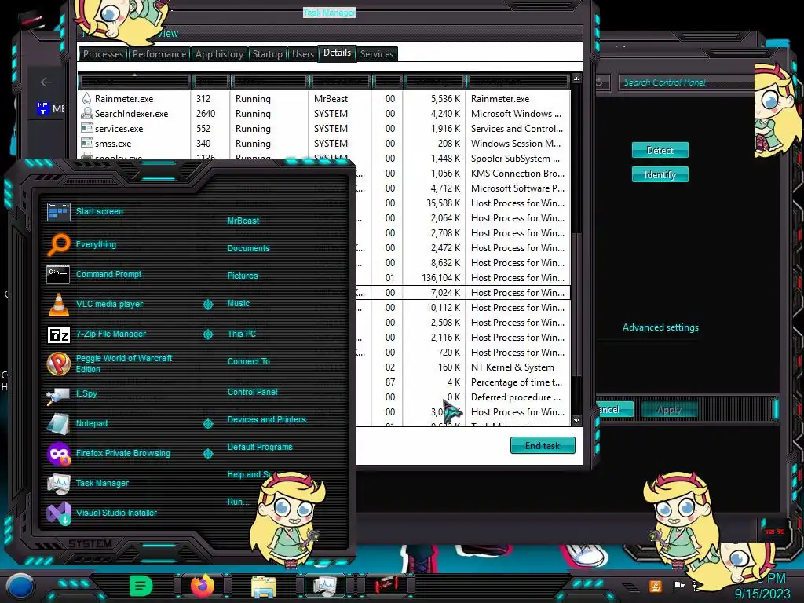
Task: Click process list scroll up arrow
Action: pyautogui.click(x=577, y=79)
